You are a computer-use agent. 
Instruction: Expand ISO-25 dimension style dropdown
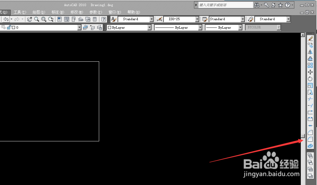point(197,19)
